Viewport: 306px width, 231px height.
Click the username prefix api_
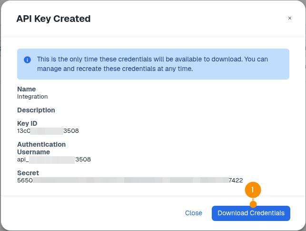(x=23, y=159)
